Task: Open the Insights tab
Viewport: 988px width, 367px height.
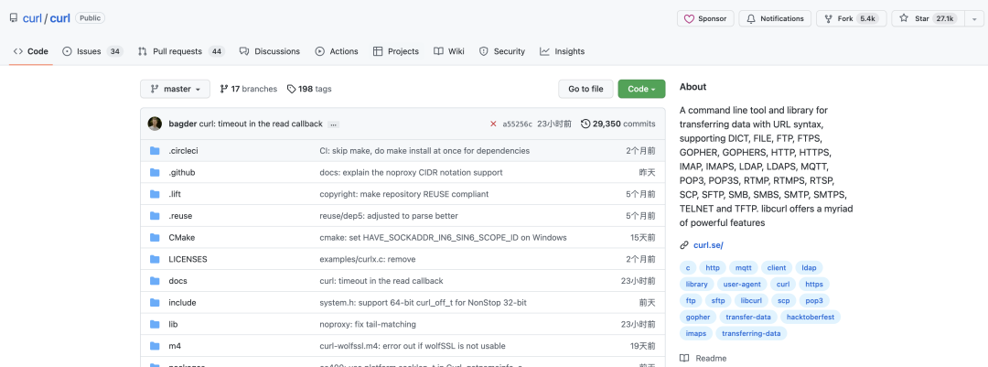Action: tap(562, 51)
